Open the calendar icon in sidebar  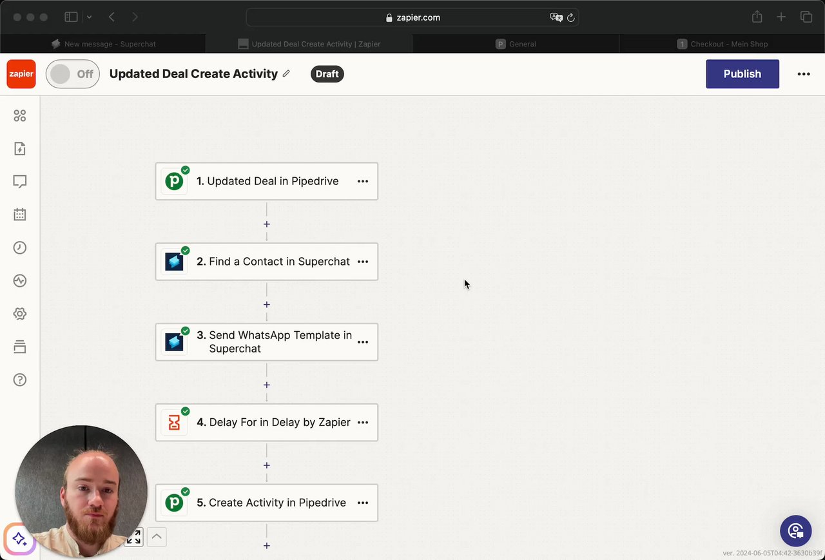point(20,215)
